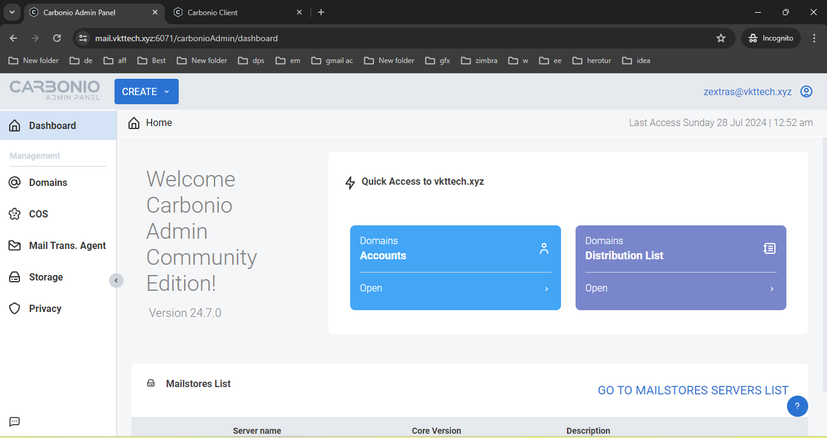Open Privacy in the sidebar menu
Viewport: 827px width, 438px height.
58,308
